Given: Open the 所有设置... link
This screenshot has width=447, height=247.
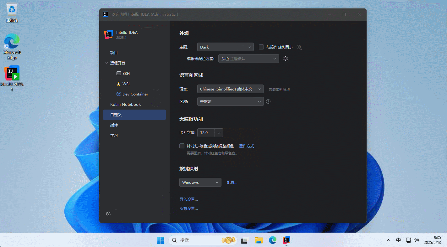Looking at the screenshot, I should [x=188, y=208].
